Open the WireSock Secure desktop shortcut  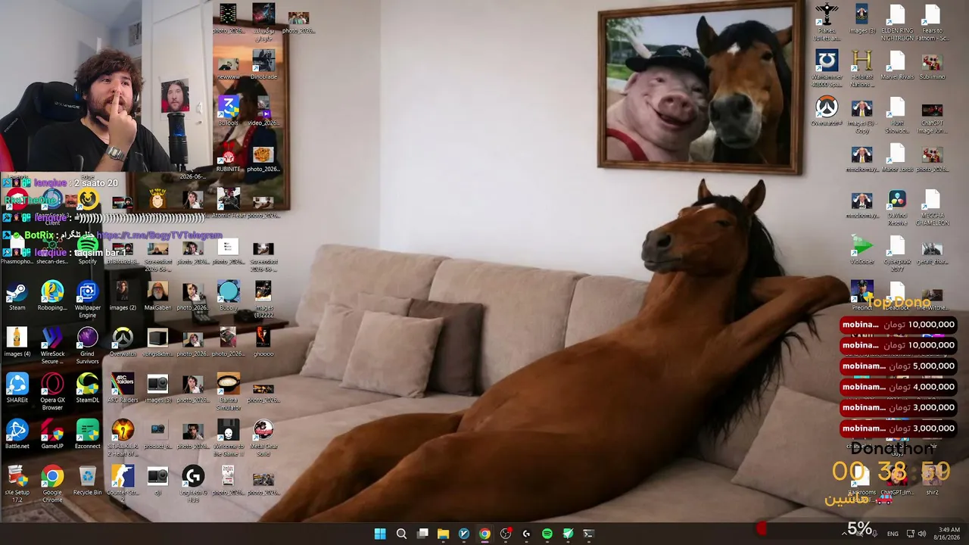pos(52,346)
